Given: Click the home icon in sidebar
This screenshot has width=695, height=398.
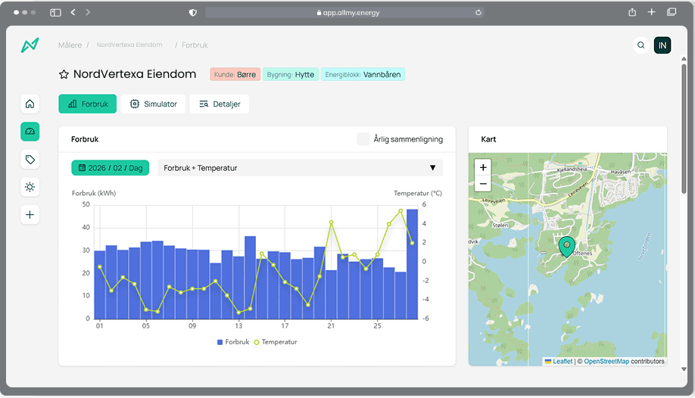Looking at the screenshot, I should [x=30, y=104].
